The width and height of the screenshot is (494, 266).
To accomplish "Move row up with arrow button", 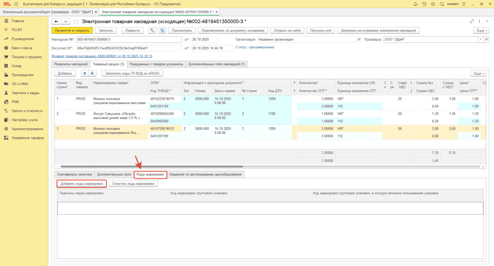I will 86,73.
